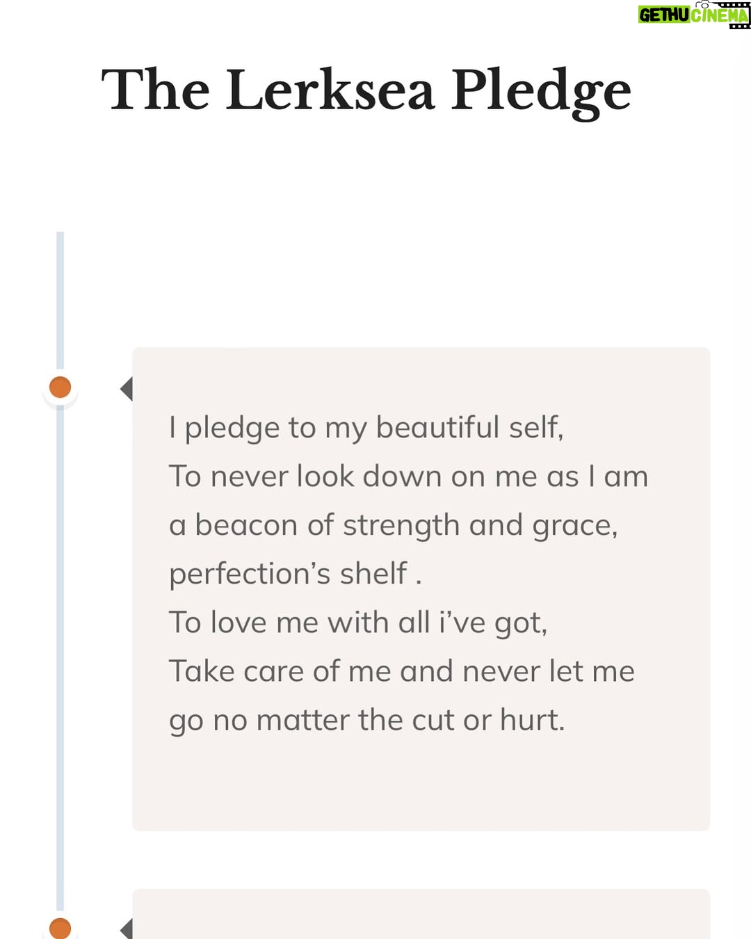Click the arrow pointer on the bottom card
751x939 pixels.
(126, 929)
